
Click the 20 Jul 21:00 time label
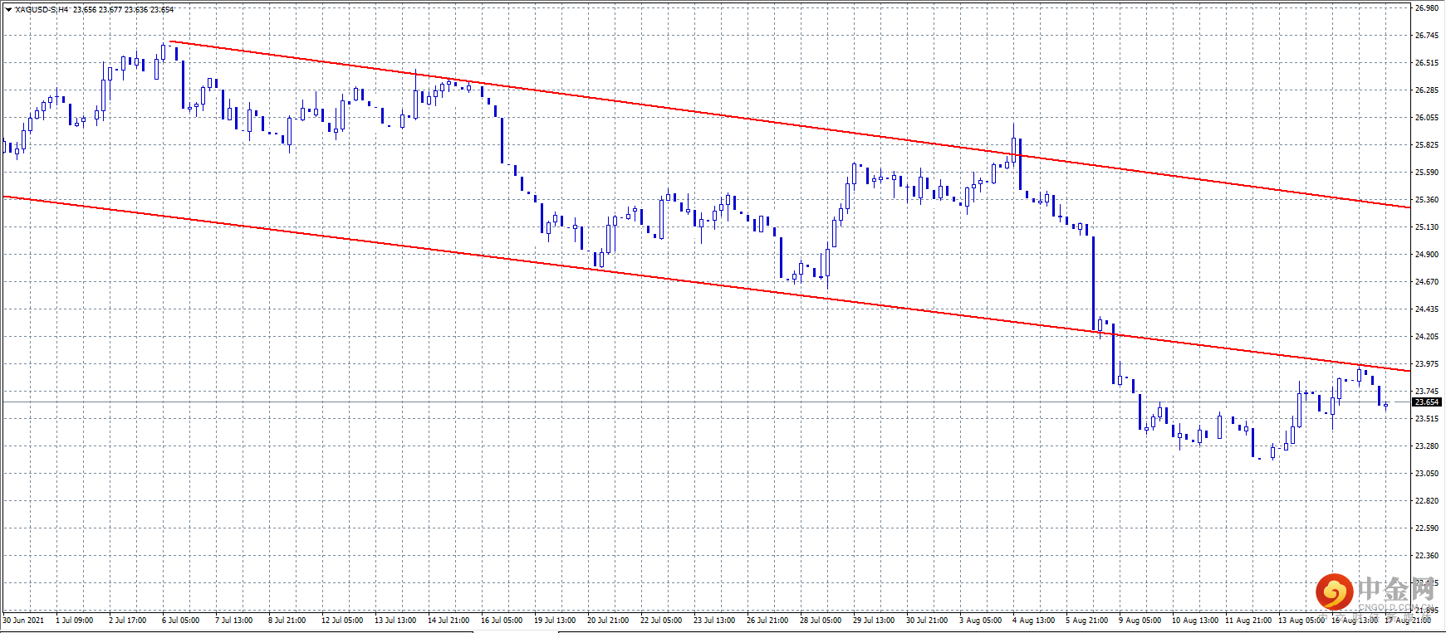pos(608,621)
